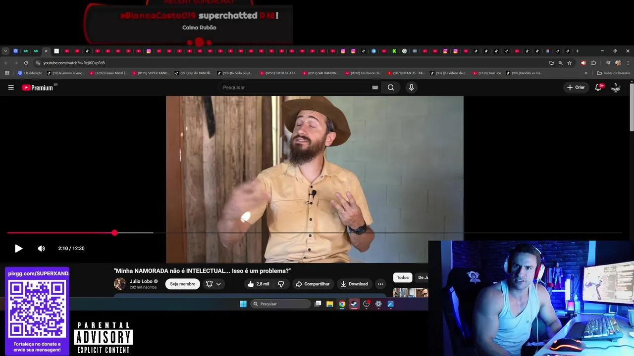Open the Windows Start button
Viewport: 634px width, 356px height.
(x=243, y=304)
